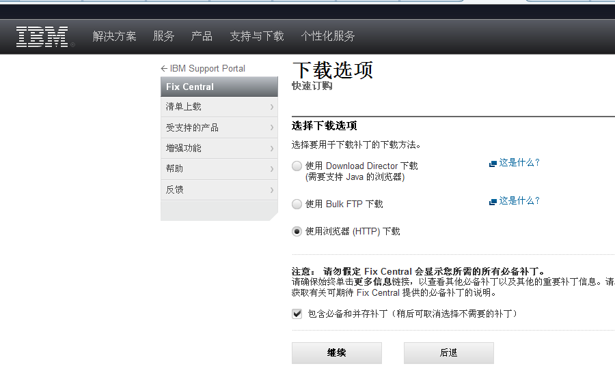Open 清单上载 in the sidebar
Viewport: 615px width, 379px height.
[x=219, y=107]
